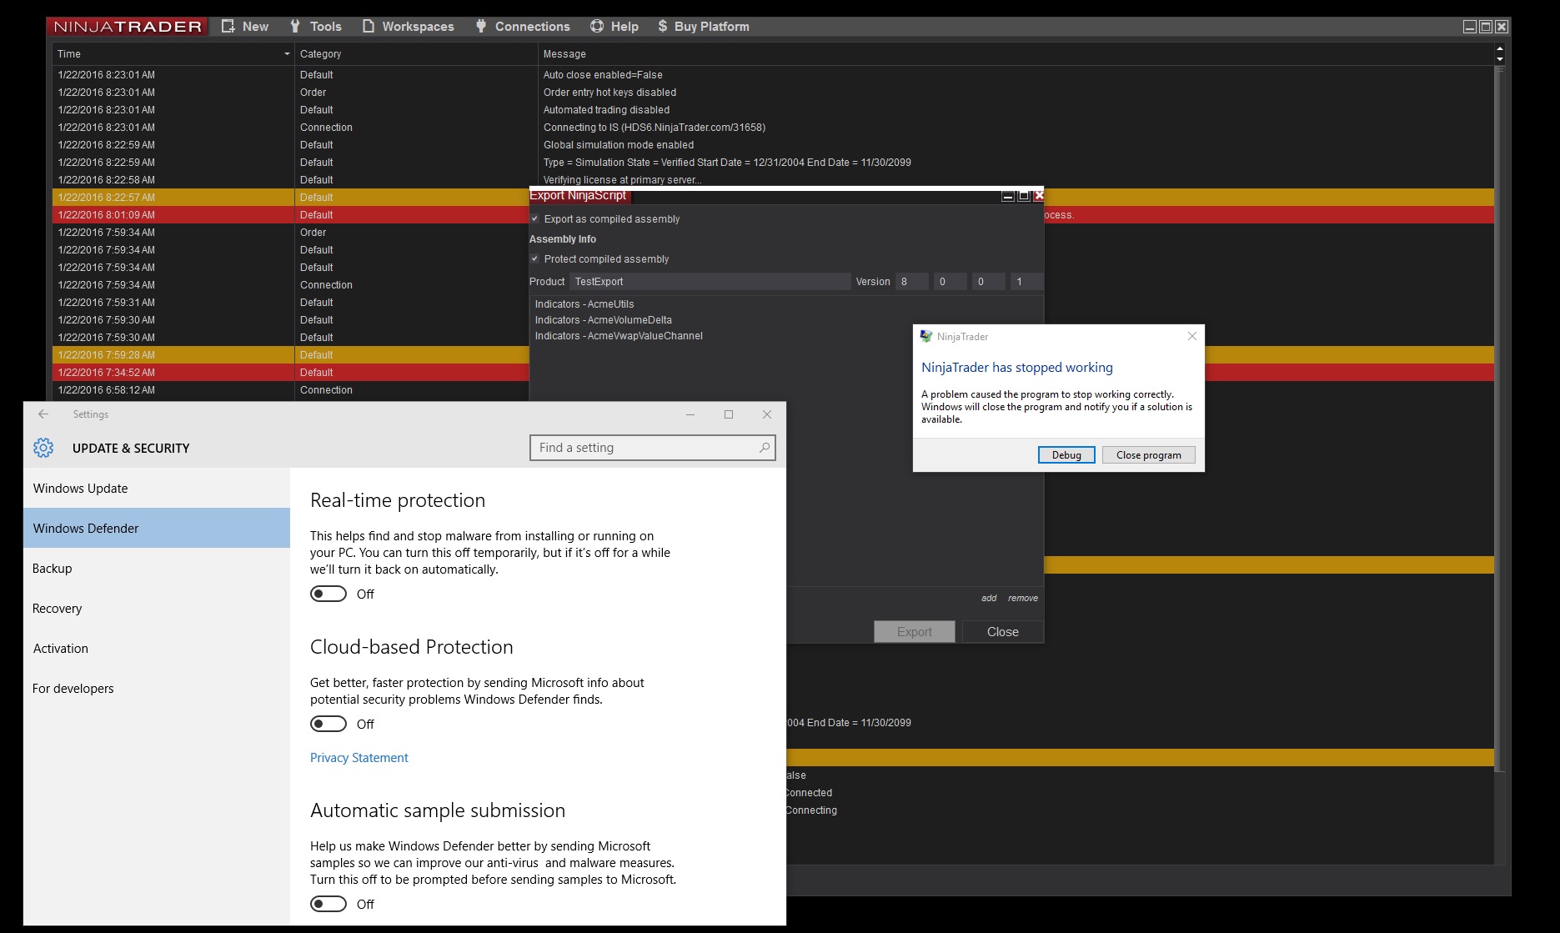Viewport: 1560px width, 933px height.
Task: Click the magnifier icon in Find a setting
Action: coord(764,448)
